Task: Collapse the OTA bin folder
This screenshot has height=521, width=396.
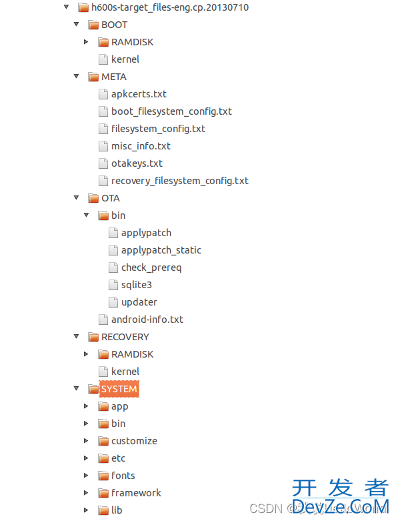Action: coord(86,215)
